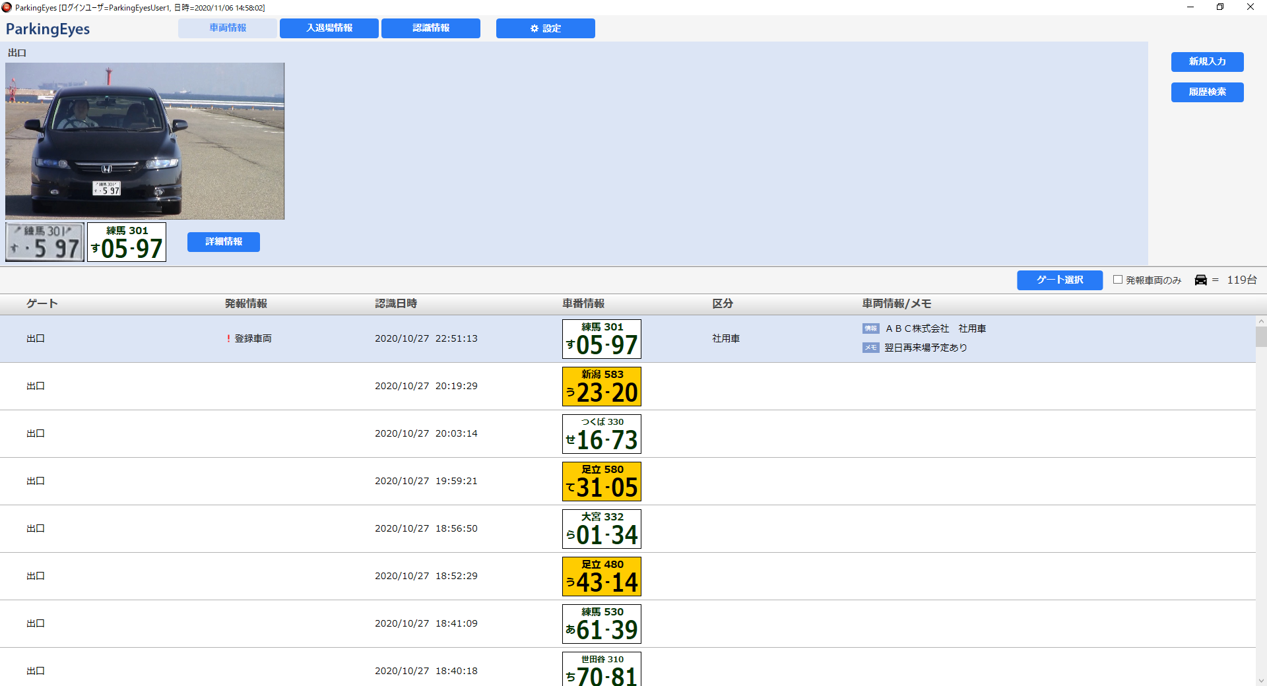Image resolution: width=1267 pixels, height=686 pixels.
Task: Click the 発報情報 column header
Action: pos(246,303)
